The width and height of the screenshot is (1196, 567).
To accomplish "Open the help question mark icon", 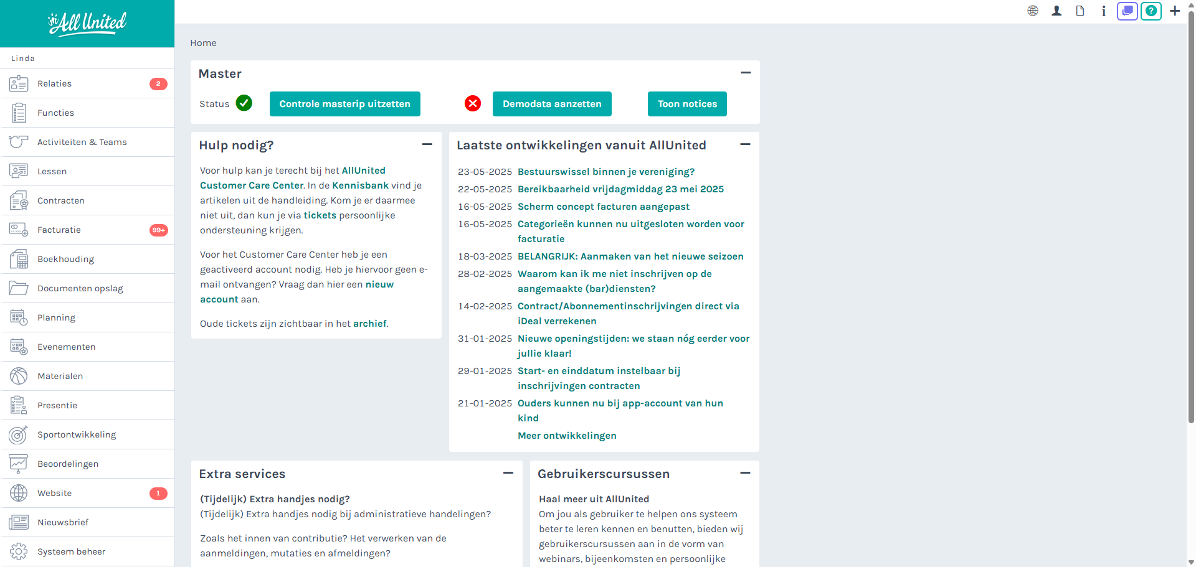I will pos(1151,11).
